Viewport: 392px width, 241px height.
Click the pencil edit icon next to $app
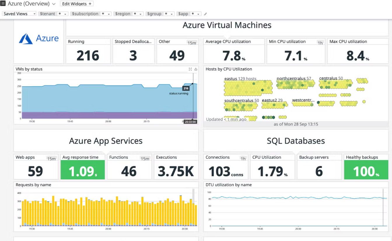(206, 13)
